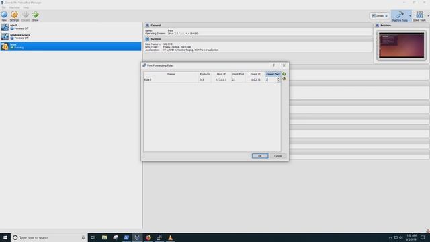Click the Name column header
Screen dimensions: 430x242
point(171,74)
